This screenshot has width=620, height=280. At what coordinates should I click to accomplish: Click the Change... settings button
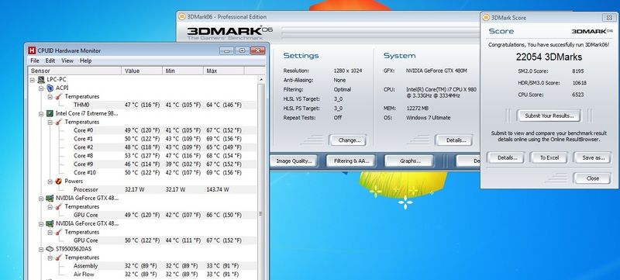(347, 140)
